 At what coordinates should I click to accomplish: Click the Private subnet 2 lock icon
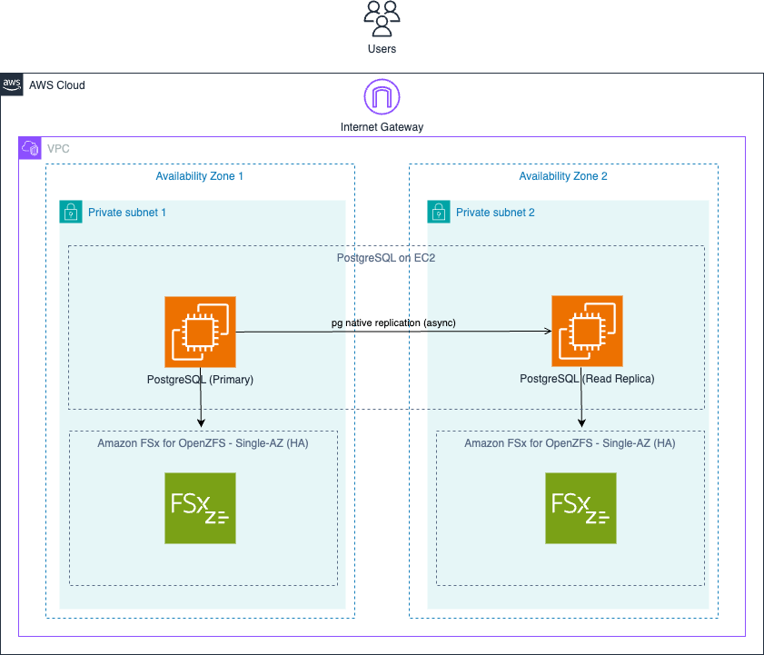(439, 212)
